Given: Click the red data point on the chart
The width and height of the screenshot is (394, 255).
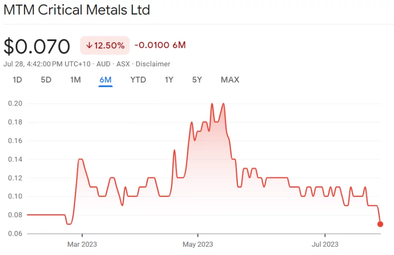Looking at the screenshot, I should pyautogui.click(x=380, y=224).
